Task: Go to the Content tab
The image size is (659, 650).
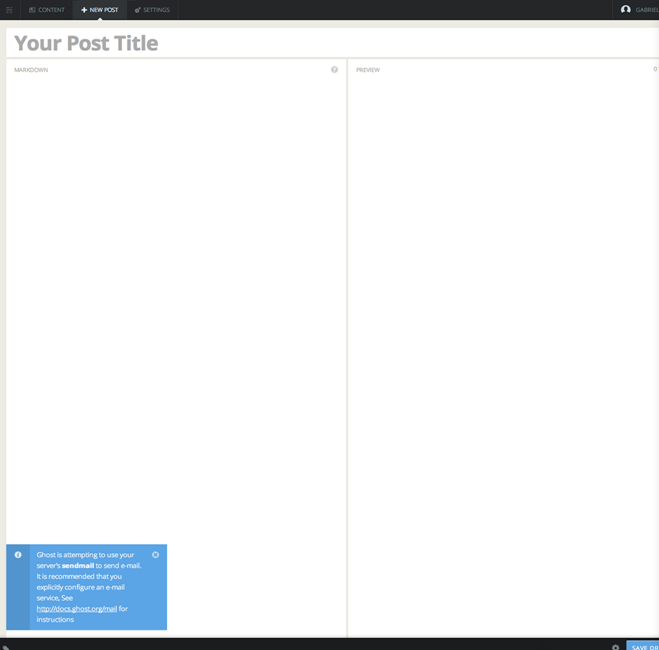Action: [47, 10]
